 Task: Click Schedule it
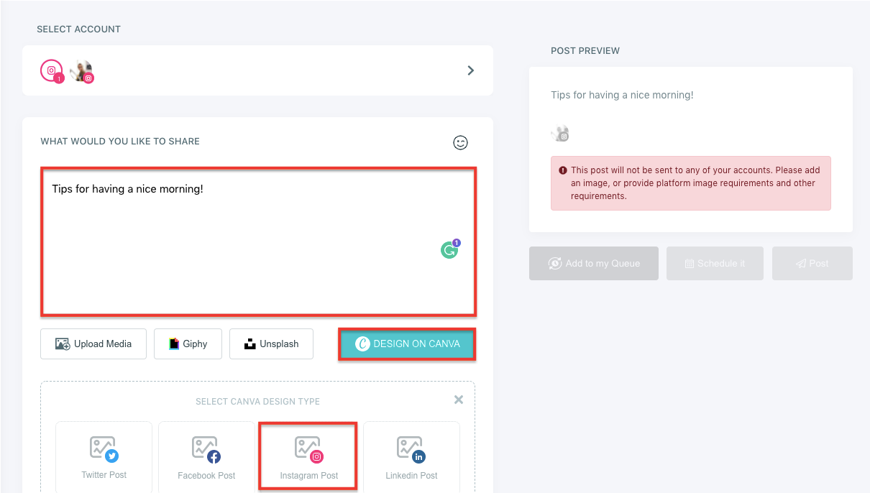pyautogui.click(x=715, y=263)
